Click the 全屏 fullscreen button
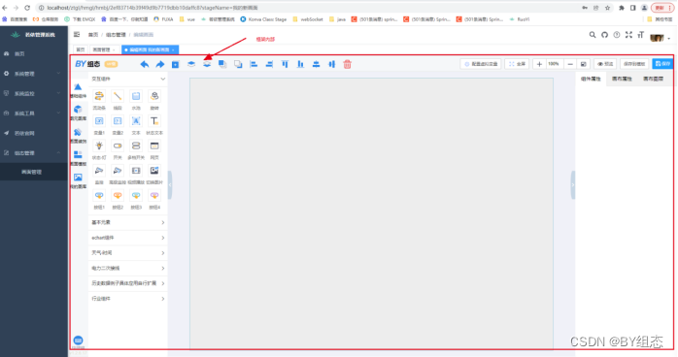This screenshot has width=678, height=357. [517, 64]
